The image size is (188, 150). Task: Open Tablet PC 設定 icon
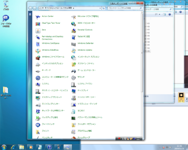[74, 37]
